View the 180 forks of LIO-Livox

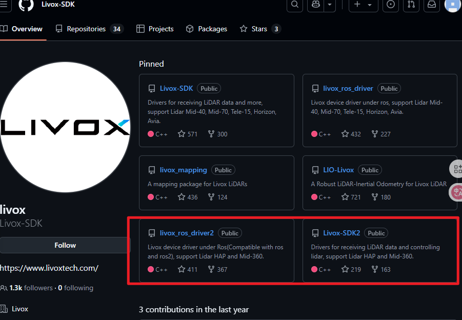click(x=381, y=197)
